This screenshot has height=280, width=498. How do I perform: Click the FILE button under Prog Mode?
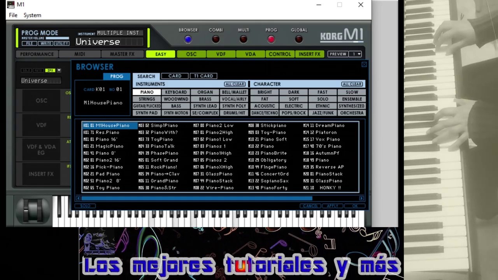tap(29, 44)
